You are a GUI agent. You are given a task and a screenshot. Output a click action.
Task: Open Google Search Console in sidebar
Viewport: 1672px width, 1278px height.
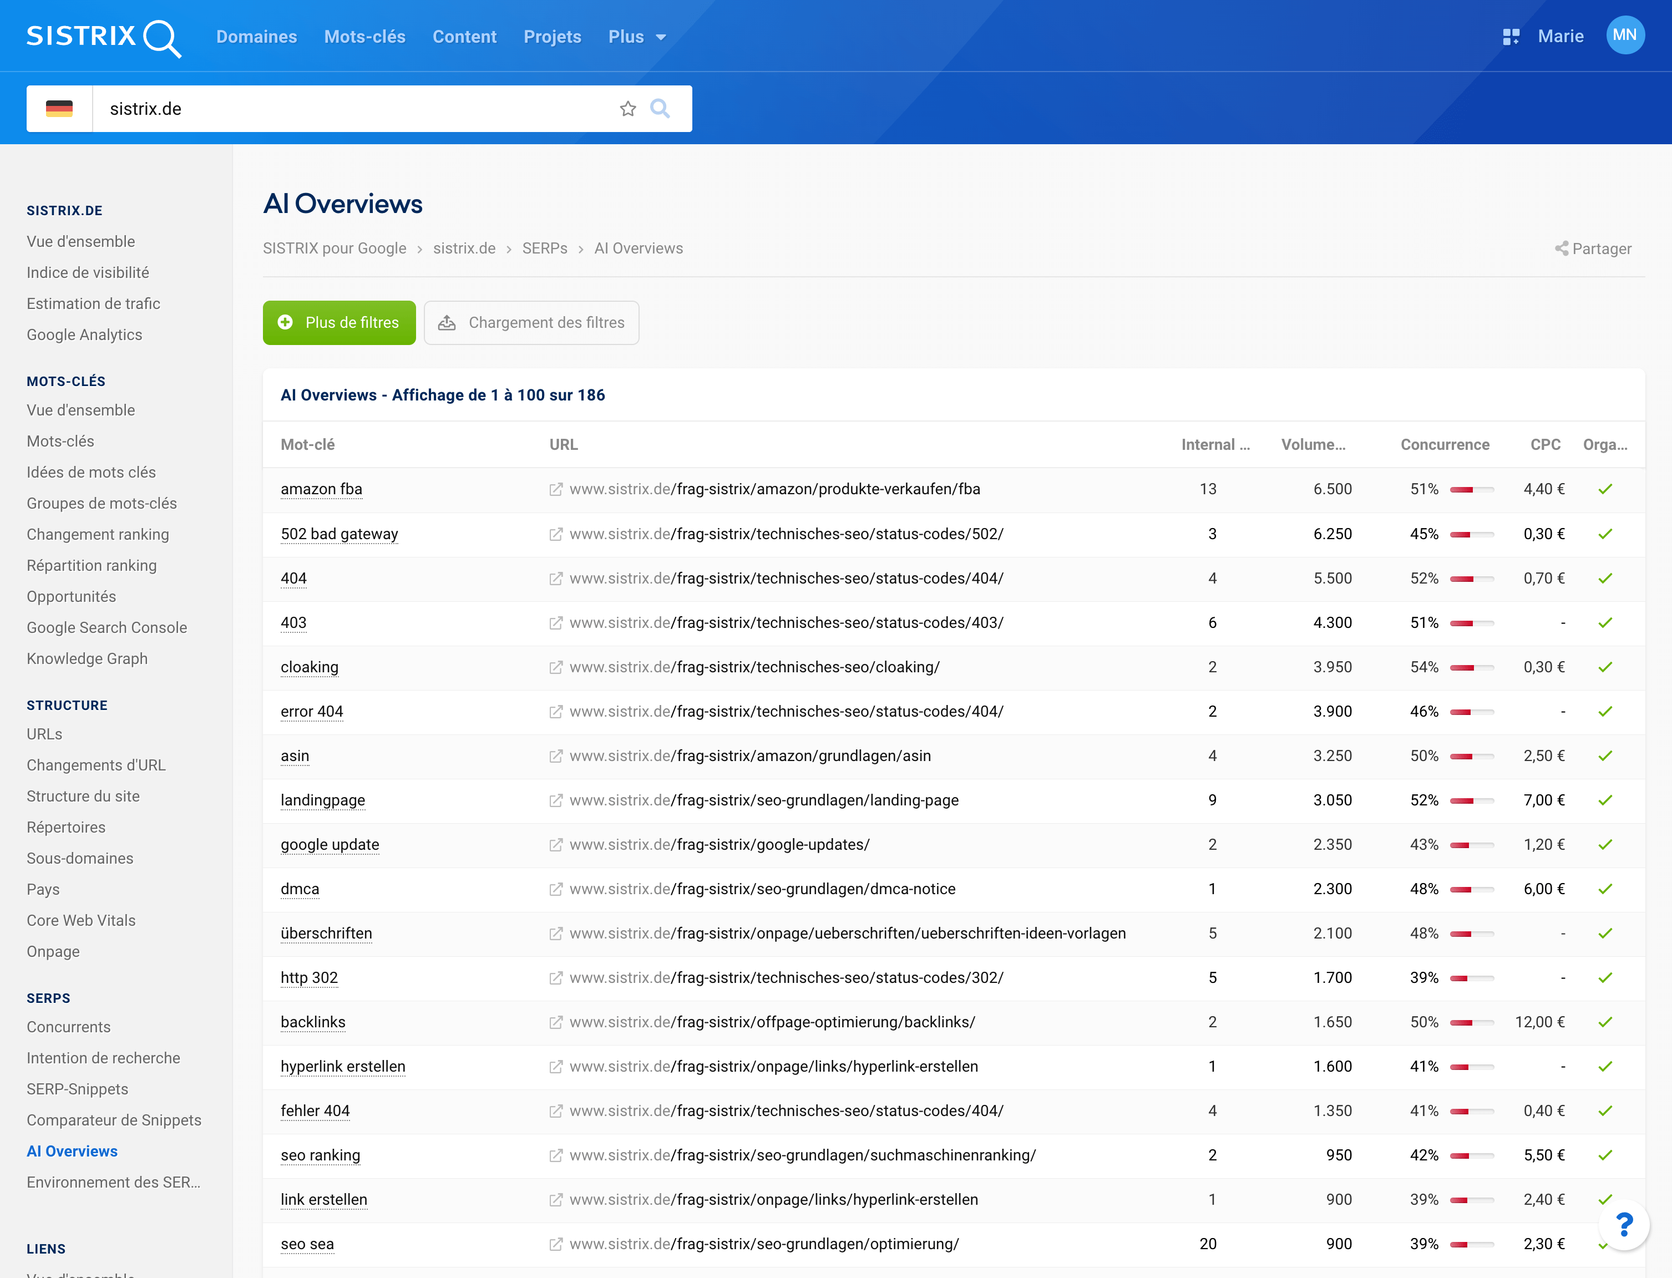point(107,627)
